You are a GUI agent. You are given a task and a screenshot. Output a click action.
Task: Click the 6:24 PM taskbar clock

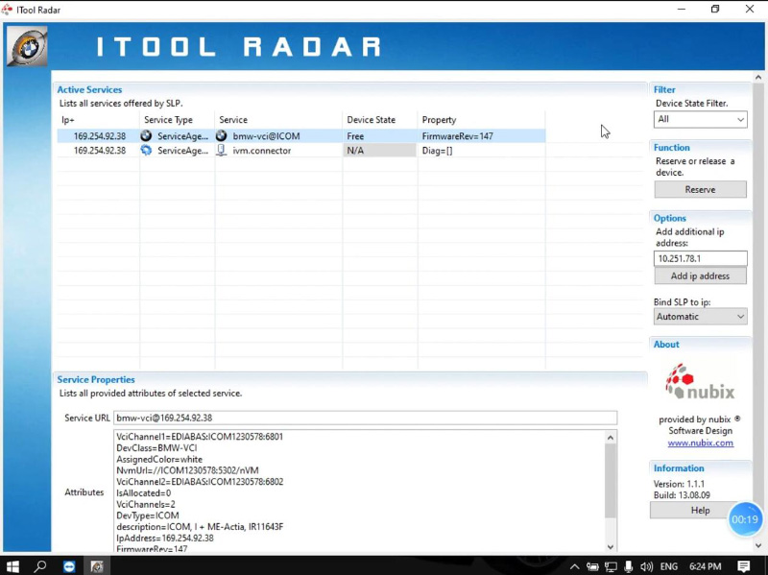(x=706, y=566)
